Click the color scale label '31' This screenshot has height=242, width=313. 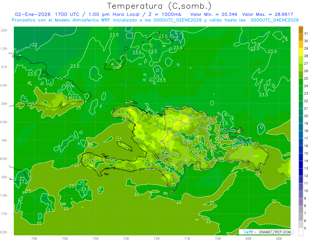tap(306, 33)
